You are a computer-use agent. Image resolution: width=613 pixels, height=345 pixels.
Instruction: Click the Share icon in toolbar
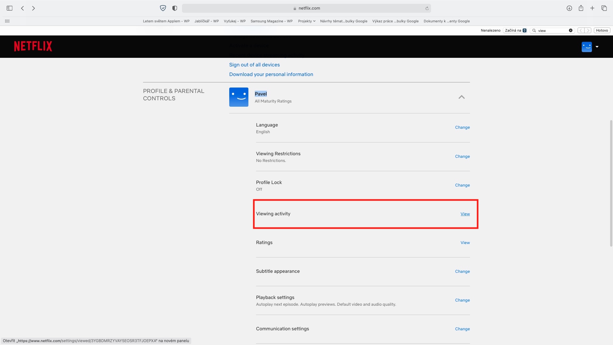click(581, 8)
